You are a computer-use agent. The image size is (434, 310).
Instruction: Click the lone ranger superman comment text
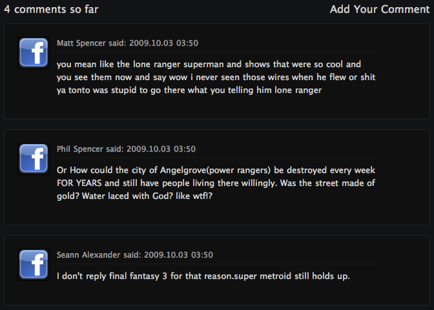pyautogui.click(x=216, y=77)
